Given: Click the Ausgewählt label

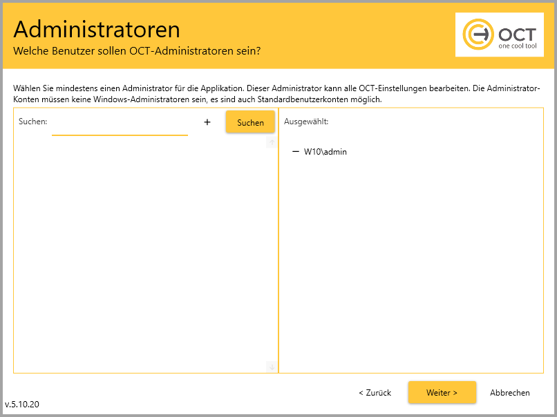Looking at the screenshot, I should coord(305,122).
